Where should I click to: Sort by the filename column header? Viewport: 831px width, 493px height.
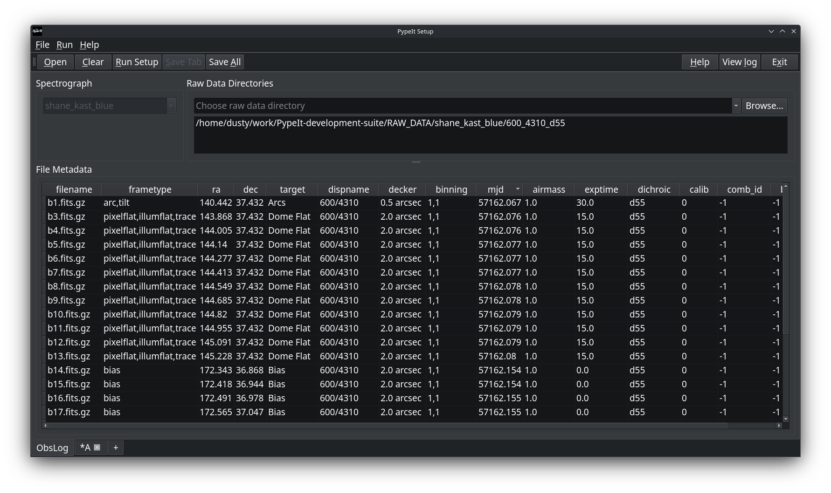point(74,189)
